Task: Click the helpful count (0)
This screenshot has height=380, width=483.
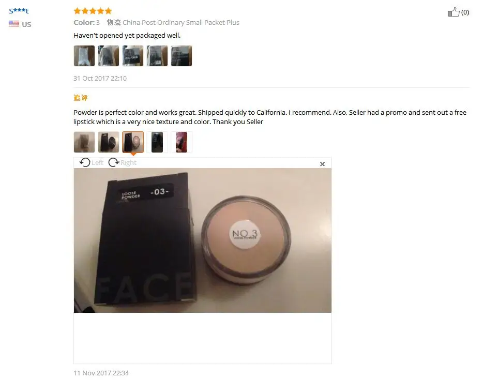Action: [x=465, y=12]
